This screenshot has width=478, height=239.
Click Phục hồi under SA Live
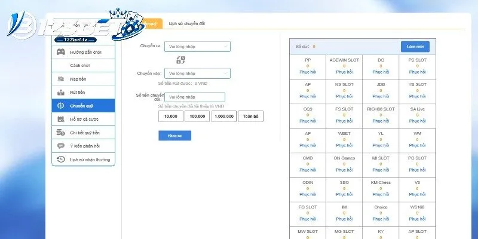[417, 121]
